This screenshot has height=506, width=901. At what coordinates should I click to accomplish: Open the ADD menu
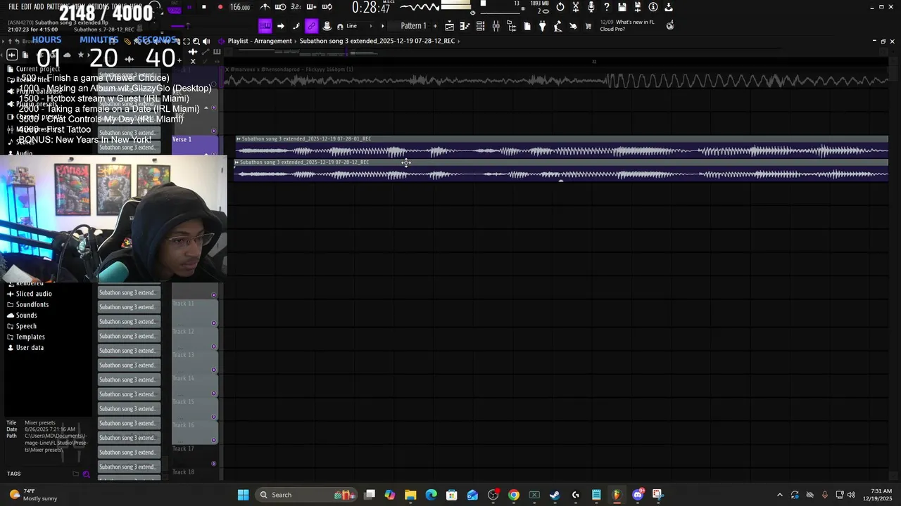pyautogui.click(x=39, y=6)
